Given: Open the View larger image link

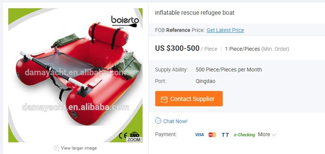Looking at the screenshot, I should point(79,148).
